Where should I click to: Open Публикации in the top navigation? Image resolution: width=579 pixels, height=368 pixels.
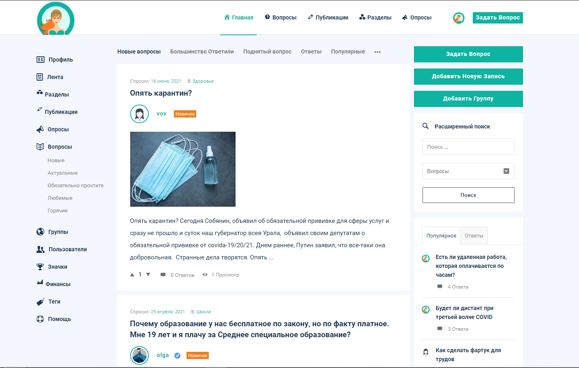click(x=328, y=17)
